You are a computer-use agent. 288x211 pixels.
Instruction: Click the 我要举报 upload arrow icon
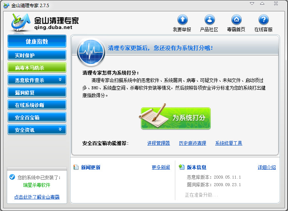[x=182, y=20]
